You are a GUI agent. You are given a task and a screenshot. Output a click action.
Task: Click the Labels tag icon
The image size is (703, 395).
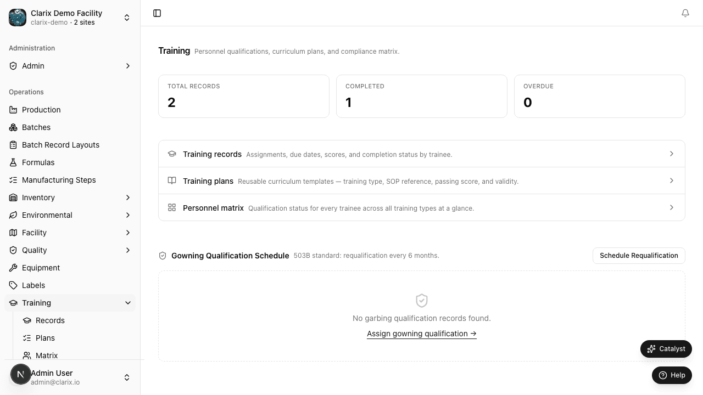[x=13, y=285]
